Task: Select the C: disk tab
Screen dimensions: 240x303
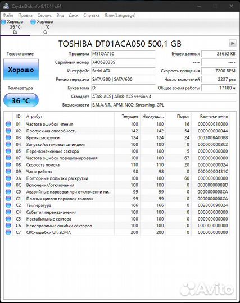Action: click(45, 27)
